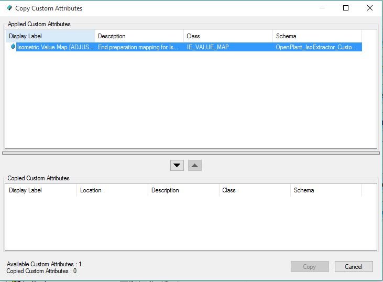The width and height of the screenshot is (383, 282).
Task: Click the Class header in Applied Custom Attributes
Action: 228,36
